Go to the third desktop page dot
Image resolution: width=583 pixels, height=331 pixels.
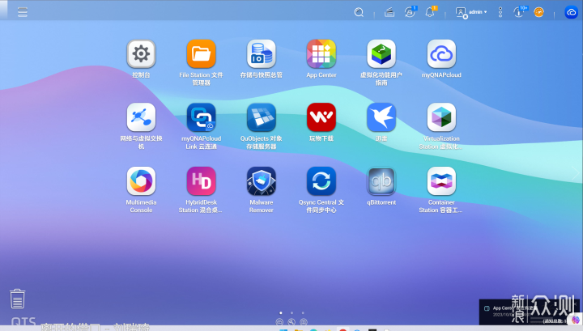(303, 313)
